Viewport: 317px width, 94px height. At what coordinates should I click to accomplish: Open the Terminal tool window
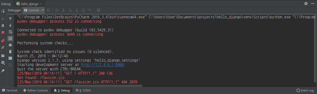[x=9, y=90]
